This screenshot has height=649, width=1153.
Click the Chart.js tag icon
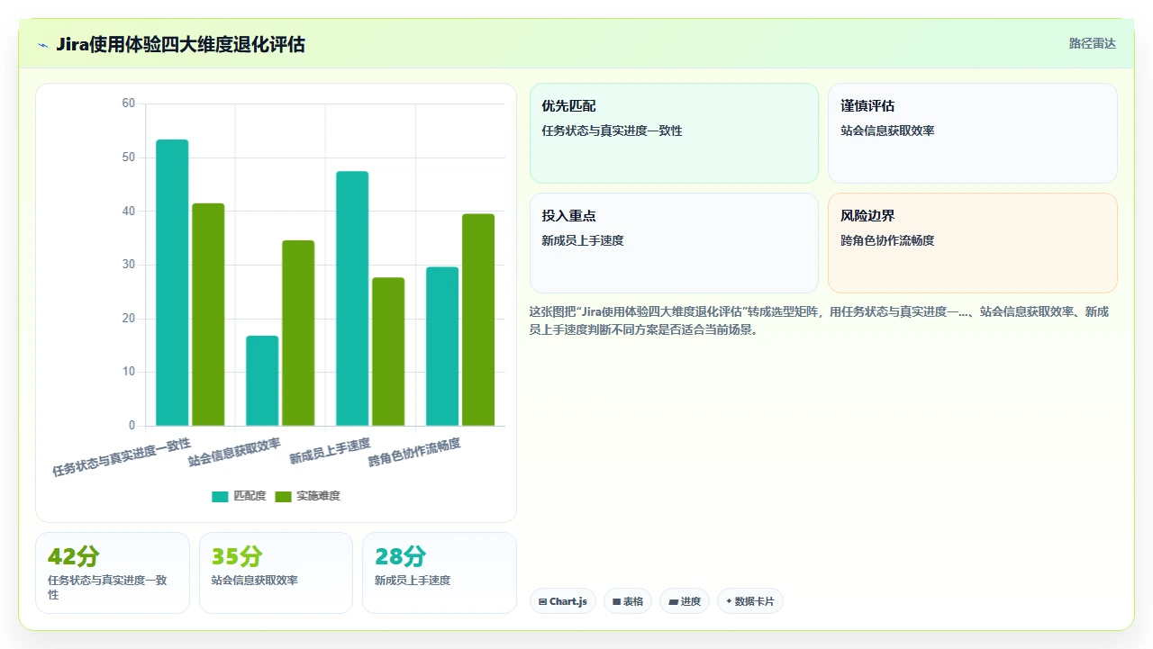[542, 601]
